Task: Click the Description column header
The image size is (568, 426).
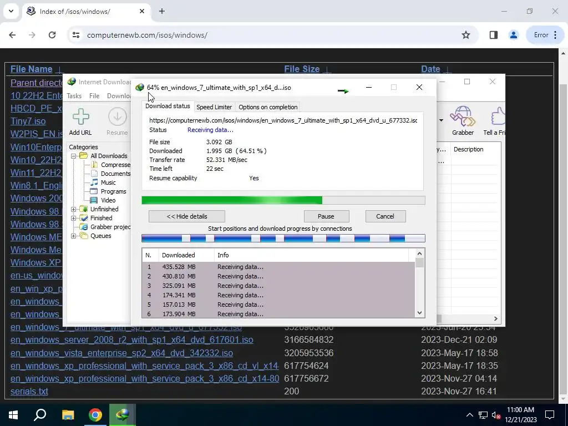Action: tap(468, 149)
